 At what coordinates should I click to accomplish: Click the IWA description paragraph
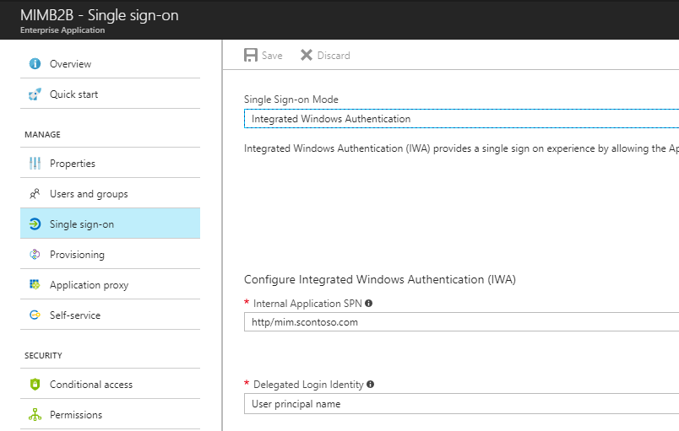coord(461,148)
